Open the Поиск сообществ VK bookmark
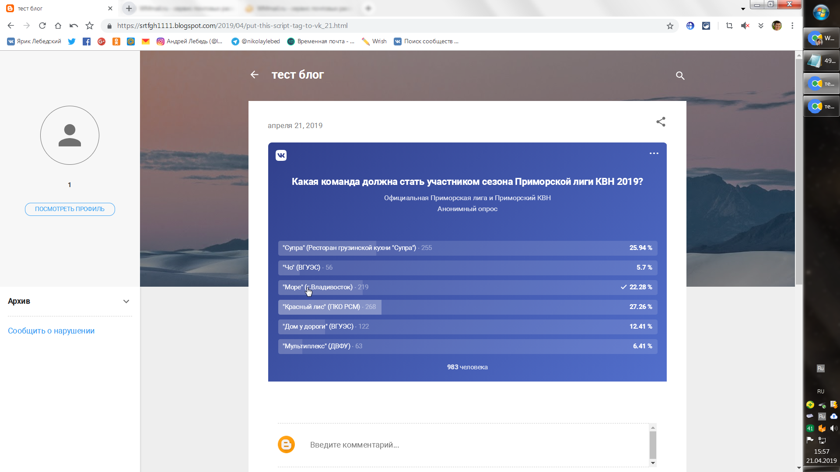The image size is (840, 472). point(426,42)
